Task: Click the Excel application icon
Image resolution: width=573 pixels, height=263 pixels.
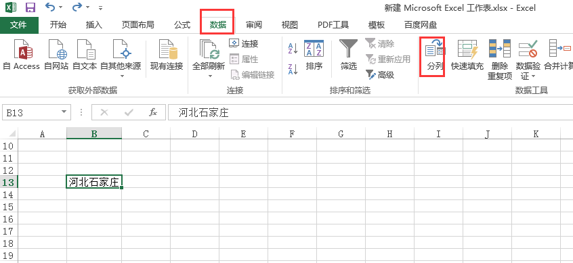Action: pyautogui.click(x=11, y=7)
